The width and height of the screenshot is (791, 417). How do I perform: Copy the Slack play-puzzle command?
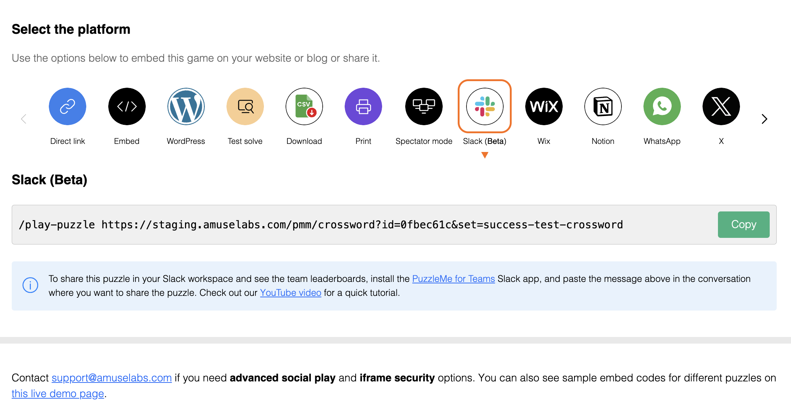(744, 225)
